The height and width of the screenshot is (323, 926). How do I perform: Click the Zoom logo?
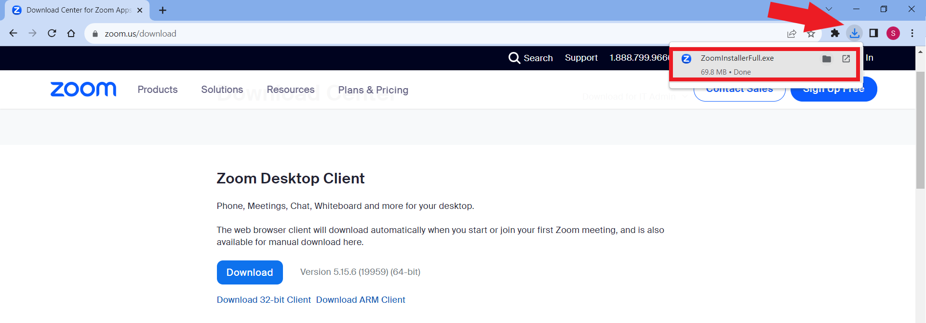(83, 89)
